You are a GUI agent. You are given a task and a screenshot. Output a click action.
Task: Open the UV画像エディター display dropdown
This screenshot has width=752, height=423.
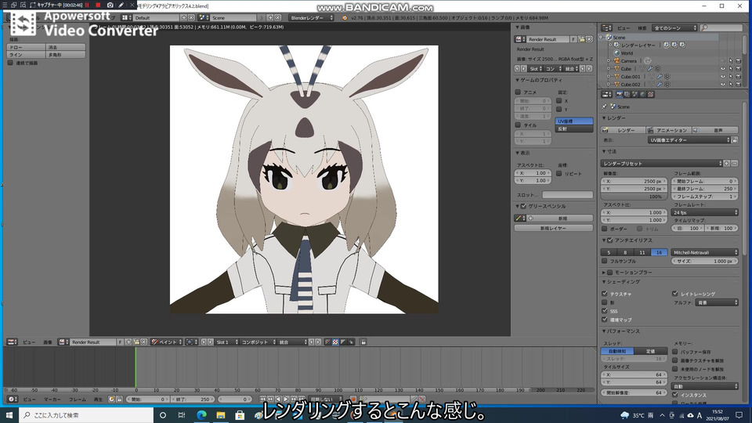click(689, 140)
